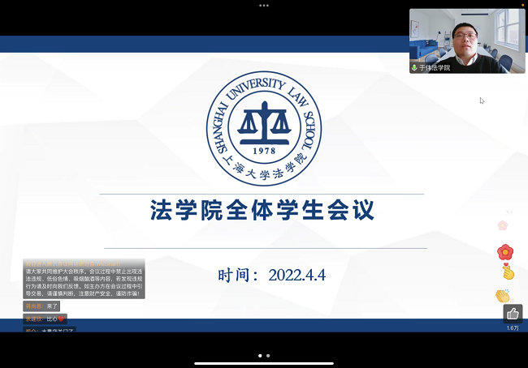Screen dimensions: 528x368
Task: Tap the green microphone icon on speaker video
Action: tap(414, 67)
